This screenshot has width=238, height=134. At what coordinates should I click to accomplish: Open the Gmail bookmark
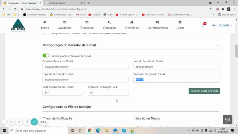click(x=81, y=15)
